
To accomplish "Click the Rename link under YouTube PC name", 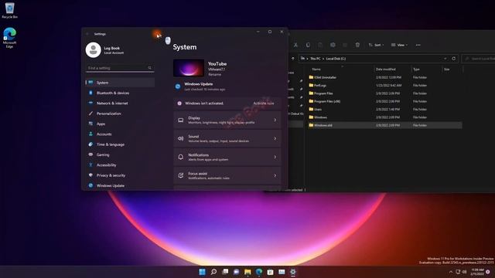I will [214, 74].
